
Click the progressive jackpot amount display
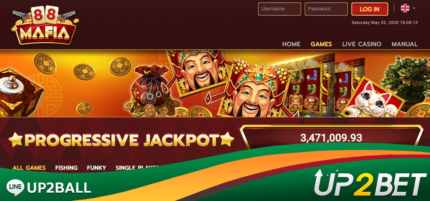tap(331, 138)
